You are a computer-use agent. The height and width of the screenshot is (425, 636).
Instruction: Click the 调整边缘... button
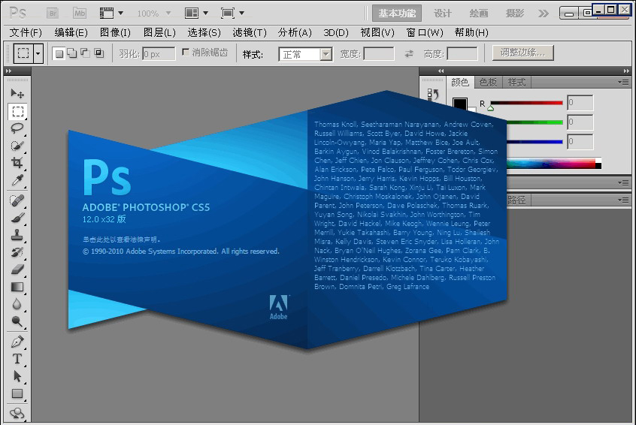click(x=522, y=53)
